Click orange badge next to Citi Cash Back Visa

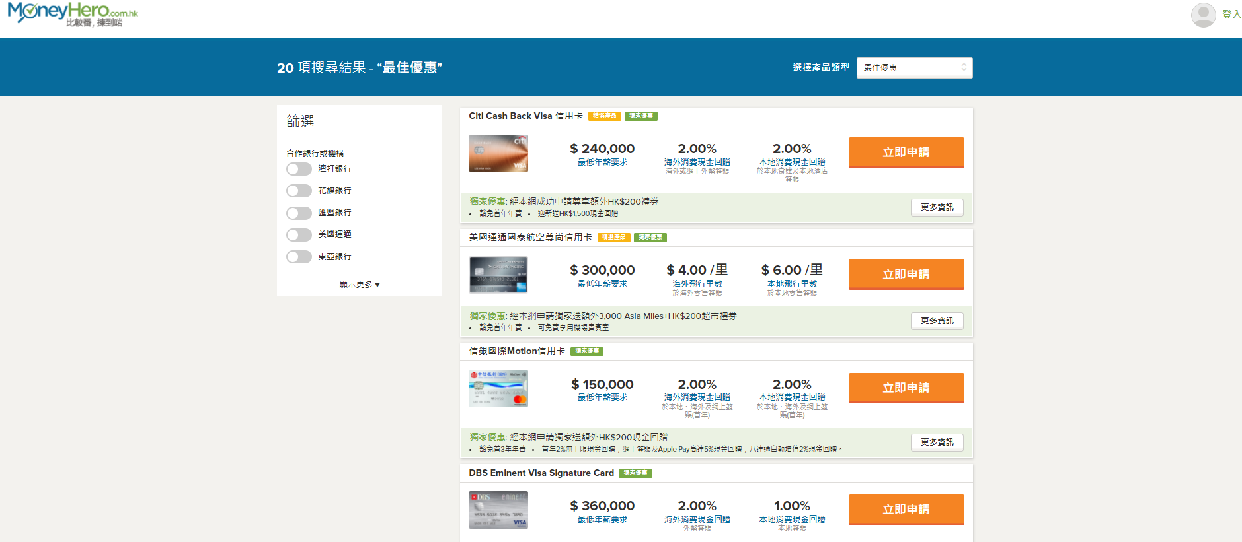[604, 116]
